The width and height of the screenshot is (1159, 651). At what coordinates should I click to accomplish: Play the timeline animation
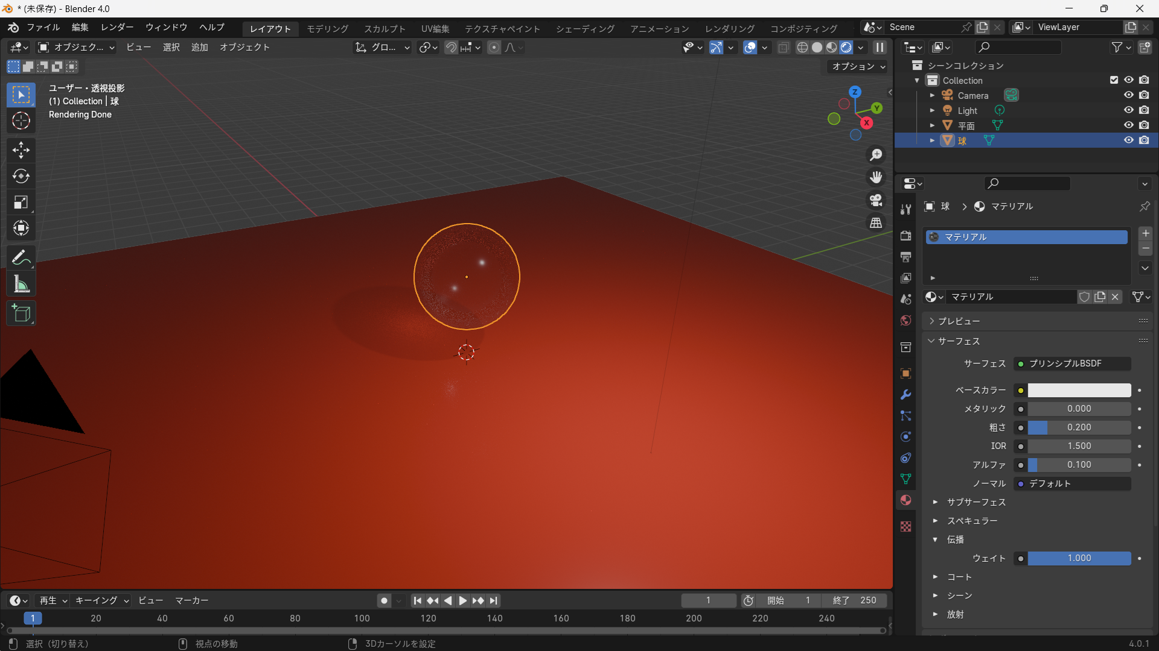[x=462, y=600]
